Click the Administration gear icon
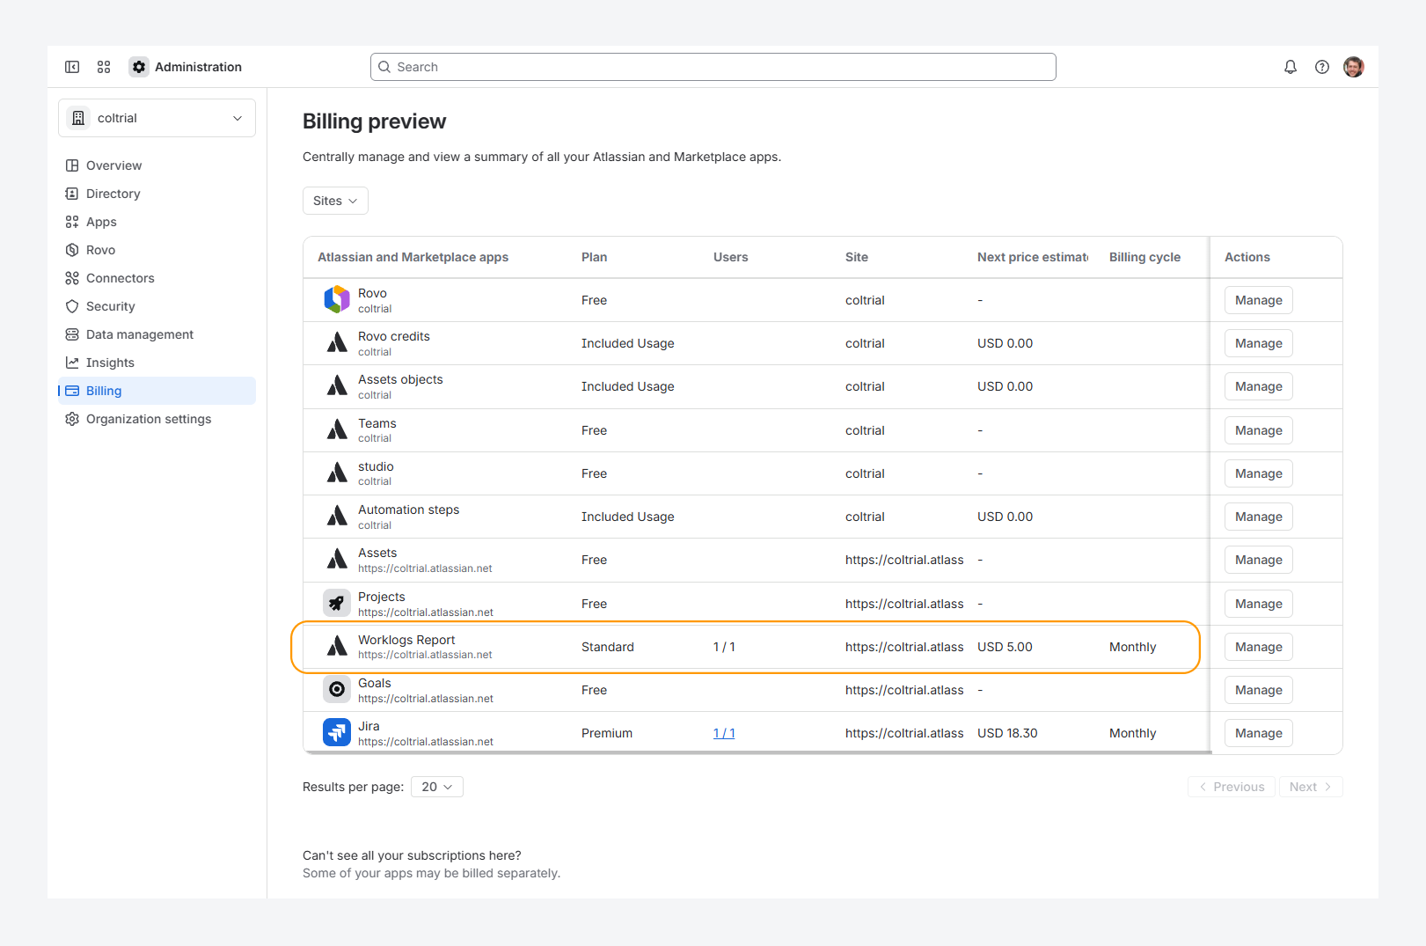This screenshot has height=946, width=1426. coord(139,67)
